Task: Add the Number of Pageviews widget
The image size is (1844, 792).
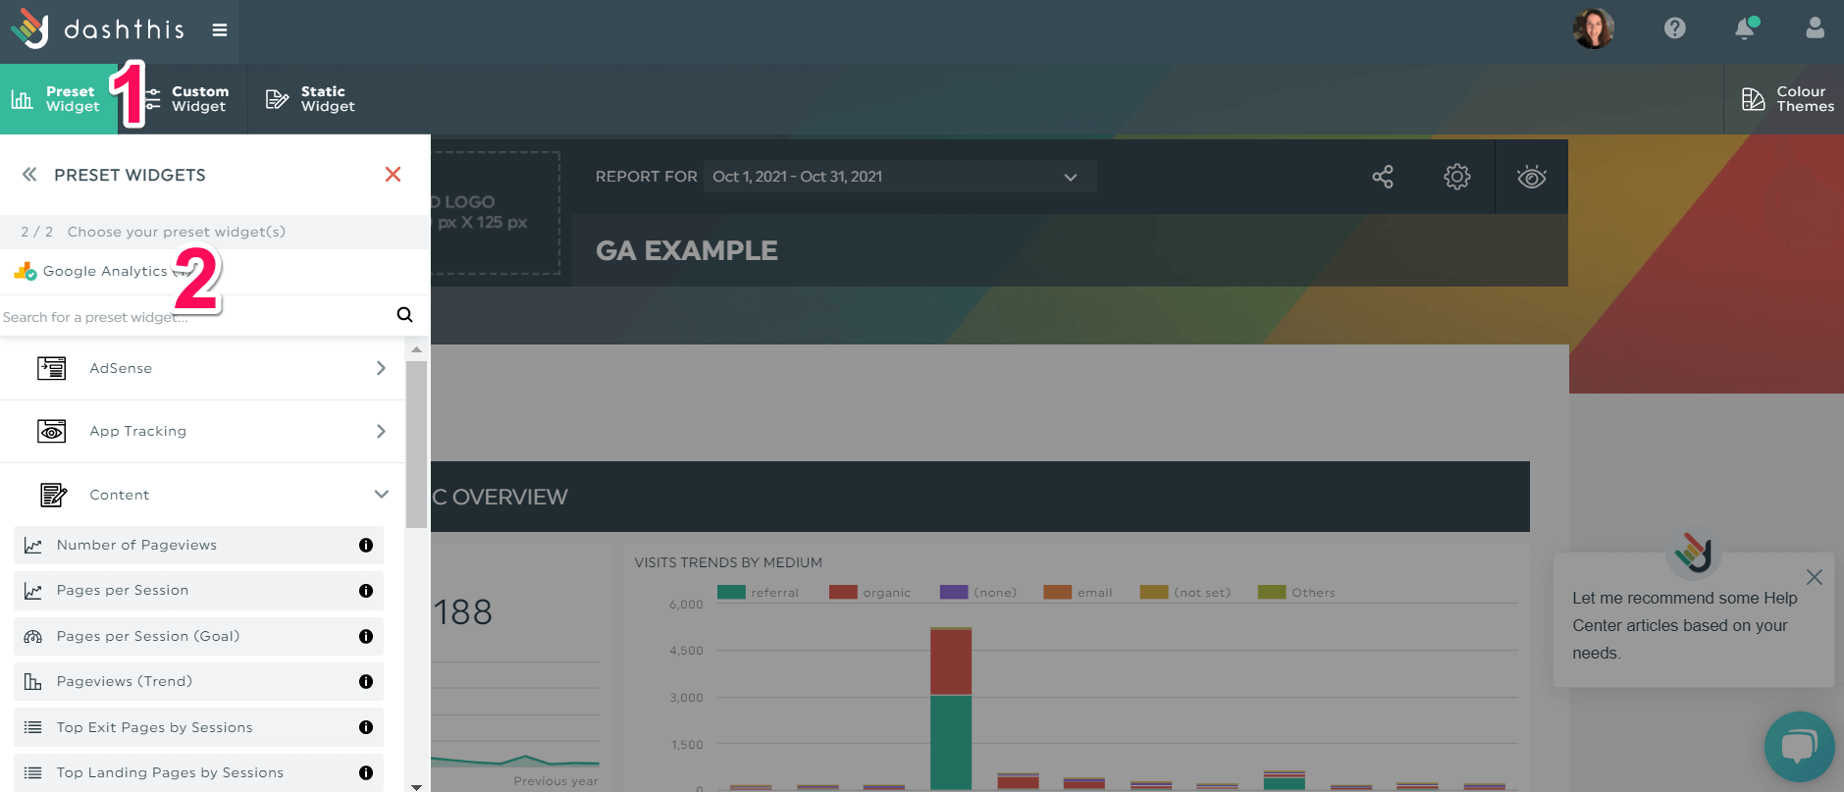Action: click(x=198, y=545)
